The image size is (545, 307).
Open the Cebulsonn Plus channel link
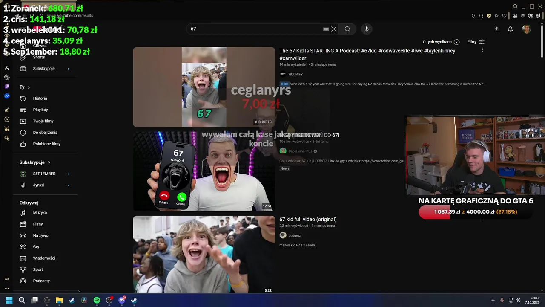click(300, 151)
